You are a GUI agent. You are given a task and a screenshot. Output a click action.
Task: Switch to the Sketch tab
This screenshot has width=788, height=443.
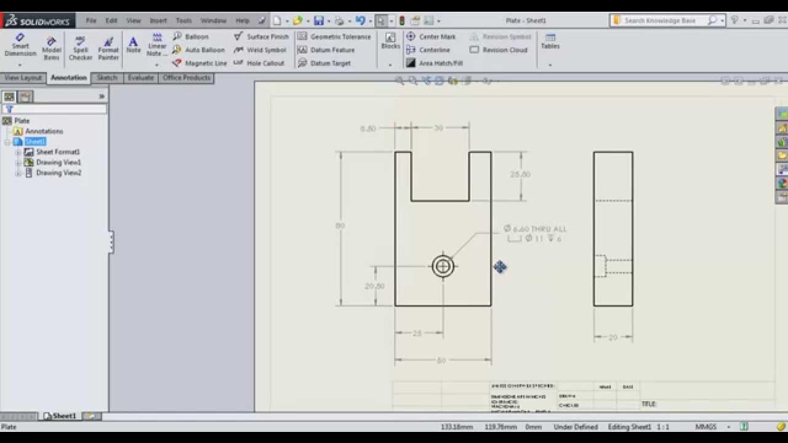107,78
